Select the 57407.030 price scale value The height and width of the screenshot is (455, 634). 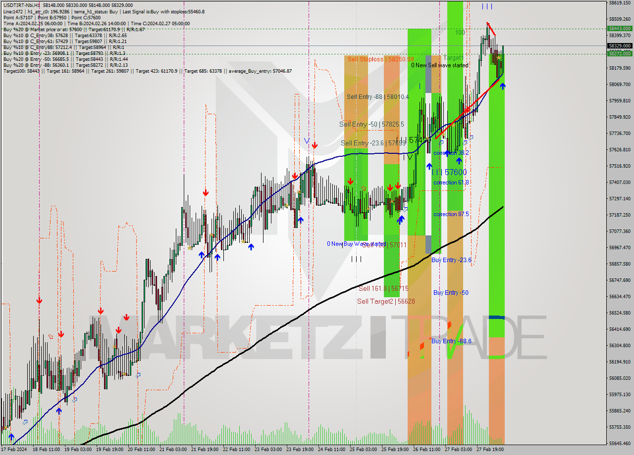(x=620, y=182)
